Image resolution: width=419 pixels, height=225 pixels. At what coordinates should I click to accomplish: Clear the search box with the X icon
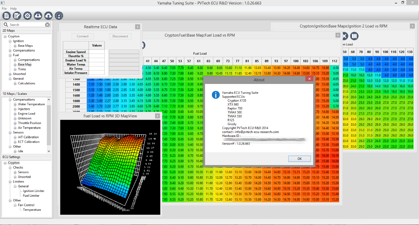(x=47, y=25)
